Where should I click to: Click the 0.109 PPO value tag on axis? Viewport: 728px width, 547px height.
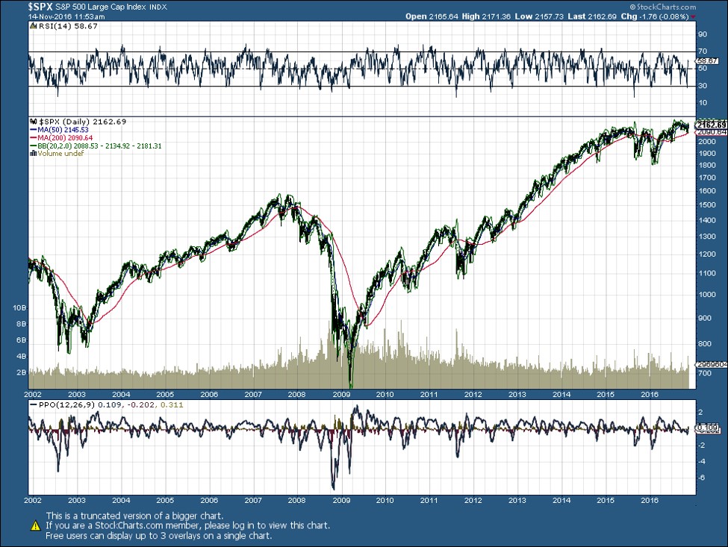(708, 428)
